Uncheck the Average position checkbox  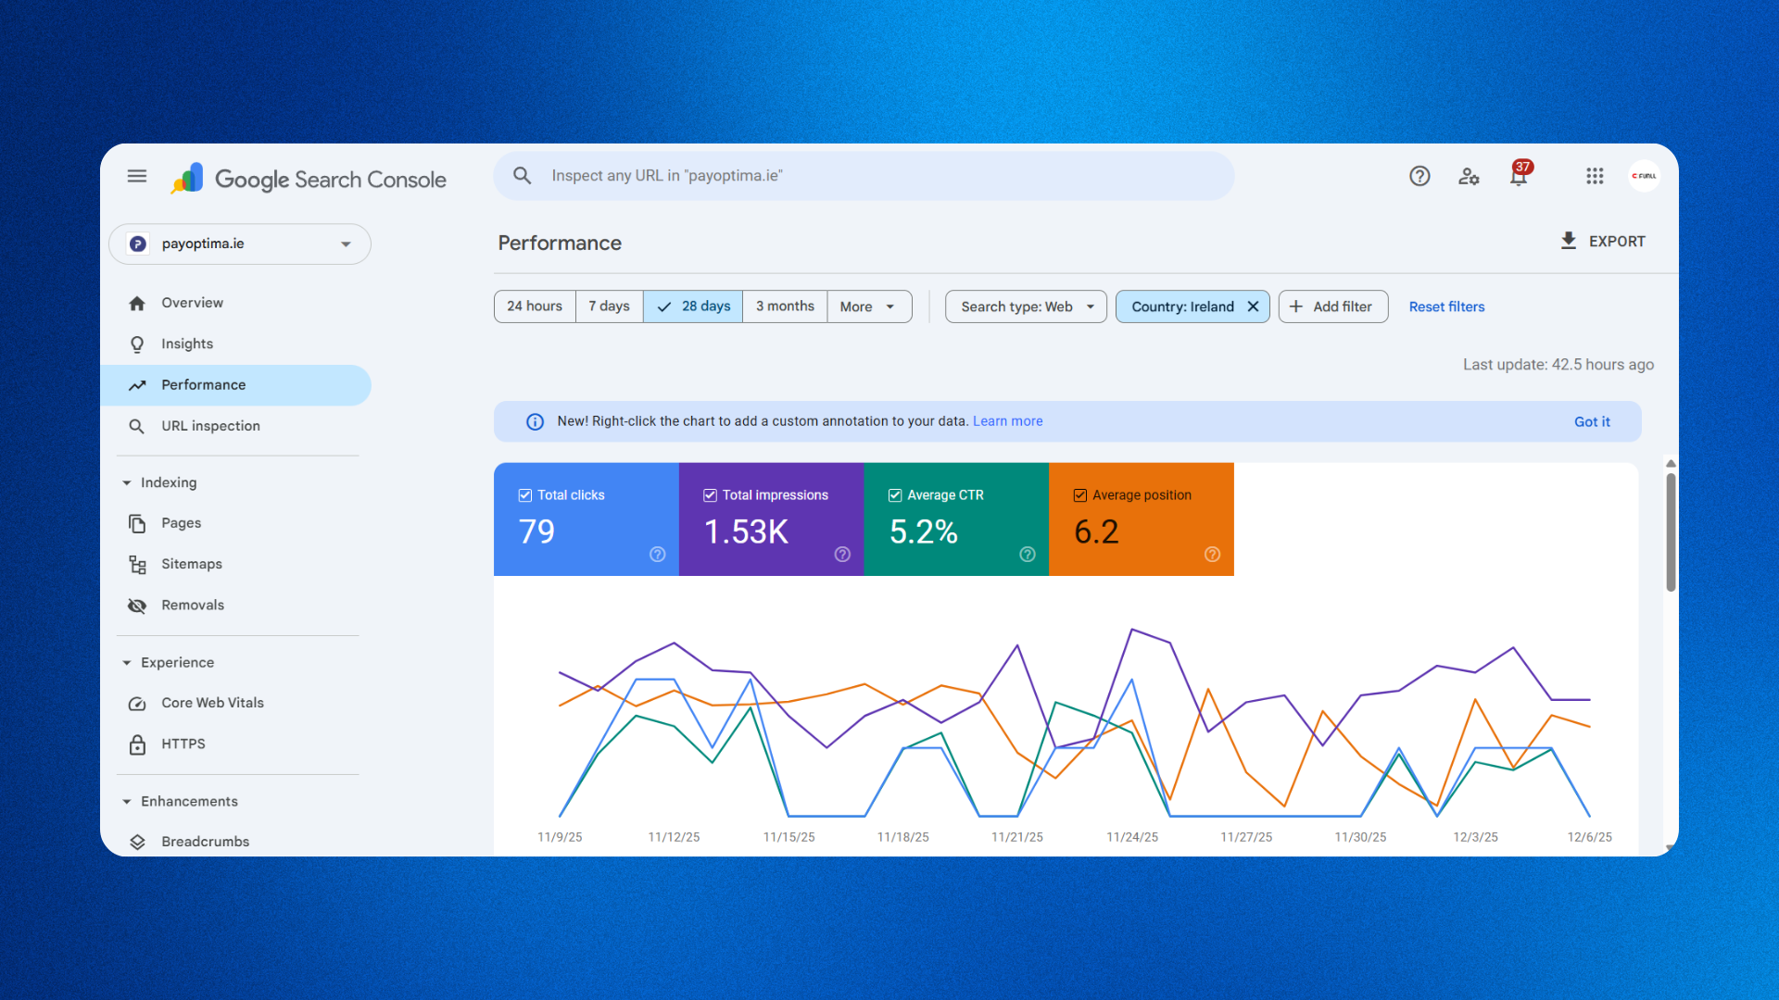click(1080, 495)
